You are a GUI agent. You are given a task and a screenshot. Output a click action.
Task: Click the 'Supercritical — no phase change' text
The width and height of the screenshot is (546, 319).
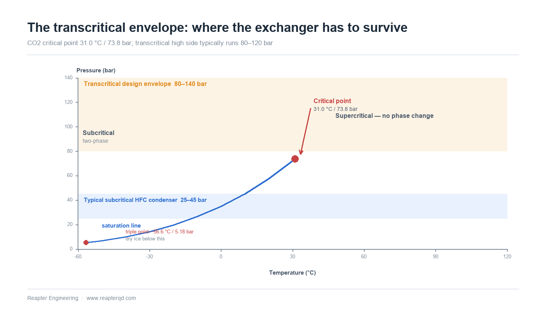point(385,116)
